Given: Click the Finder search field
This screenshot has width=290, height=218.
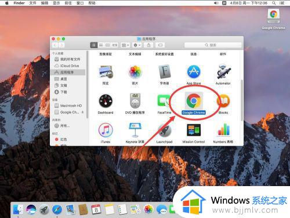Looking at the screenshot, I should (213, 45).
